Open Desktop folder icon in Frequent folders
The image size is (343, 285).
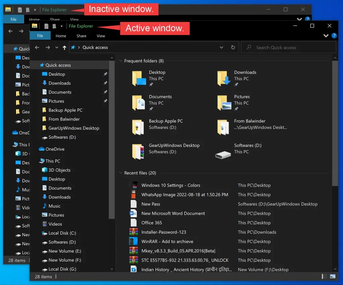[x=139, y=78]
